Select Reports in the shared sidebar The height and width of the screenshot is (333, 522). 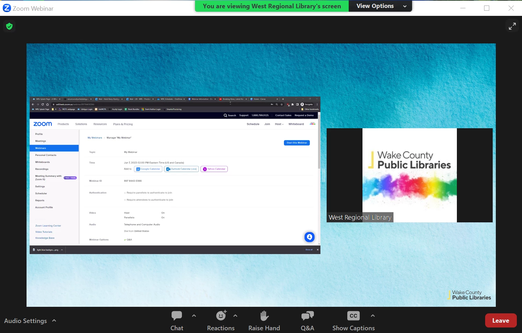[x=40, y=200]
